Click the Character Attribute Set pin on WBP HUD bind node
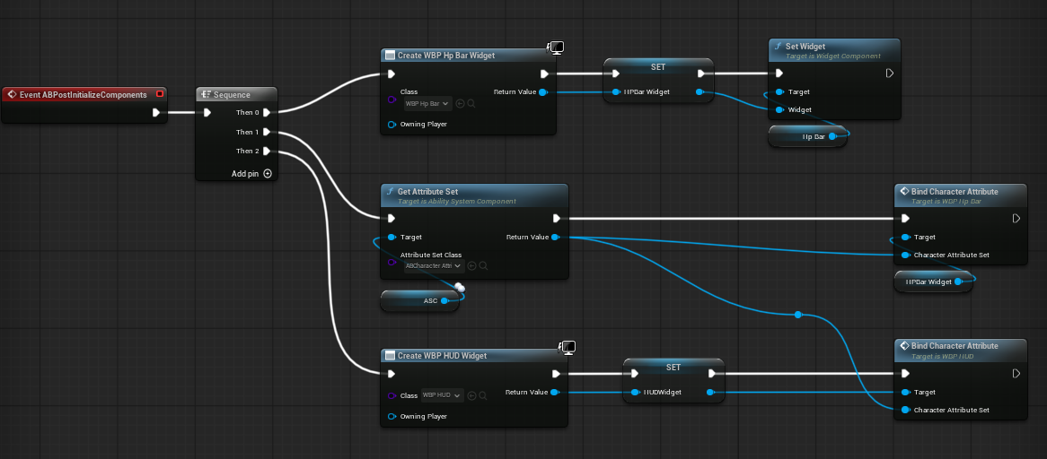Viewport: 1047px width, 459px height. pos(905,410)
